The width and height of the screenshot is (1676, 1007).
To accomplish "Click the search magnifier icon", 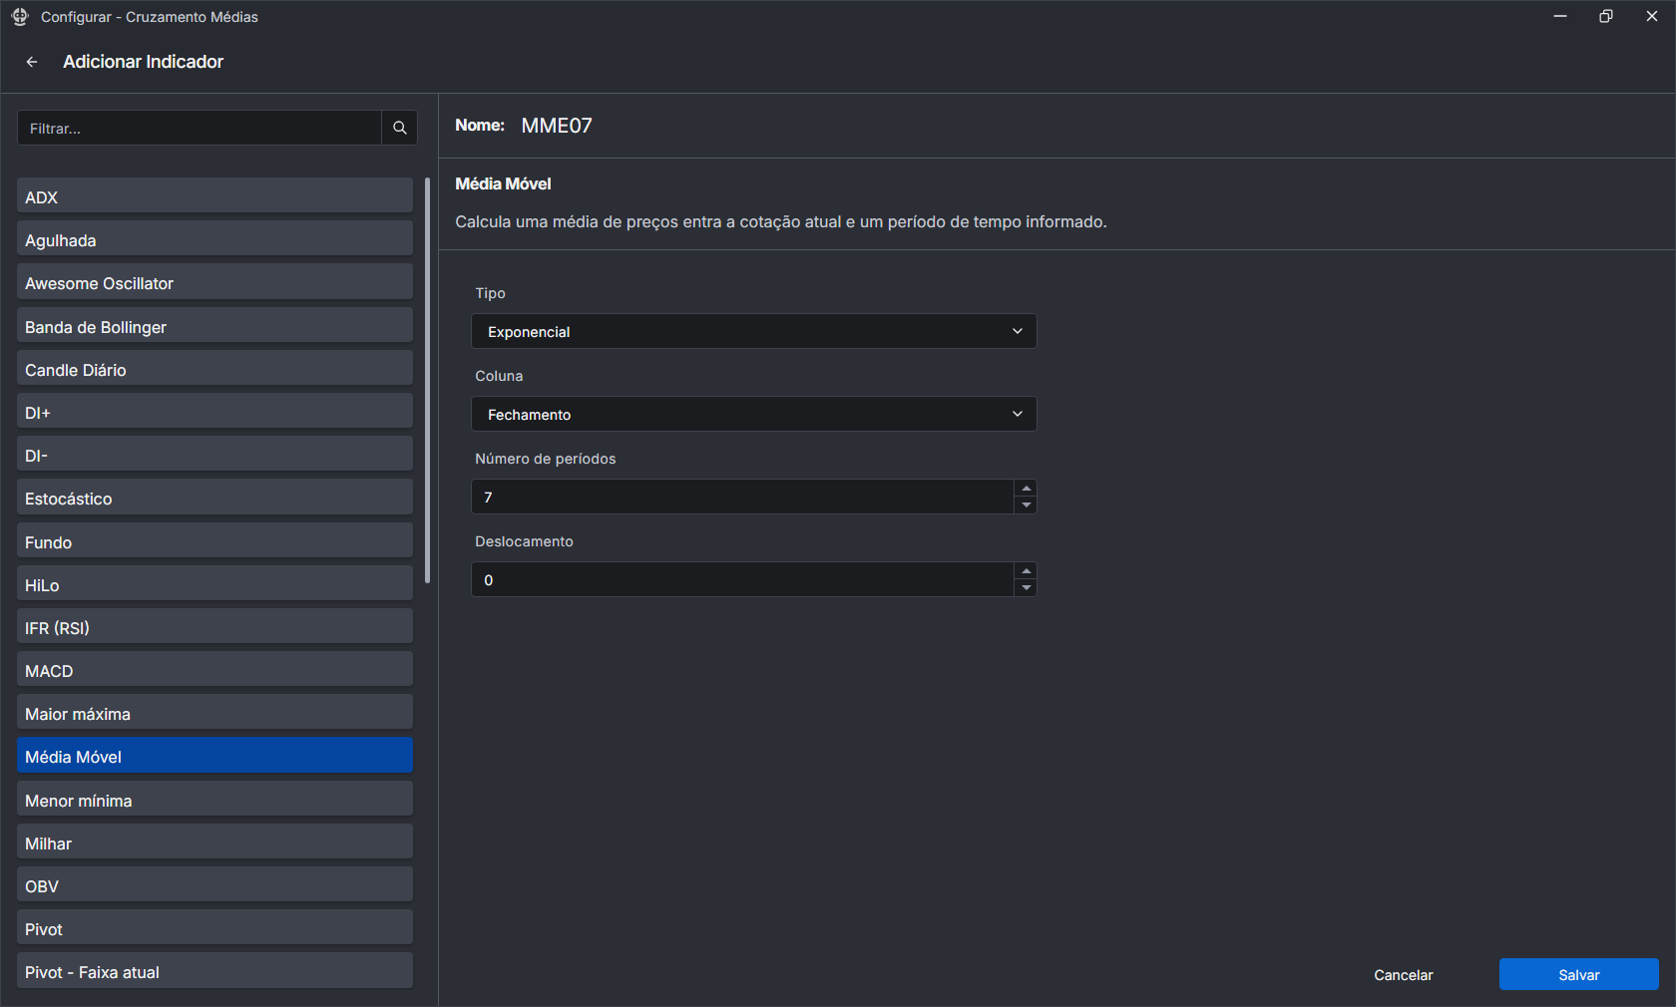I will 399,128.
